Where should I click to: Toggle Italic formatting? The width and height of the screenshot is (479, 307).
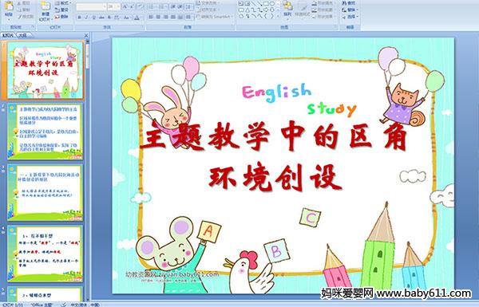tap(86, 18)
